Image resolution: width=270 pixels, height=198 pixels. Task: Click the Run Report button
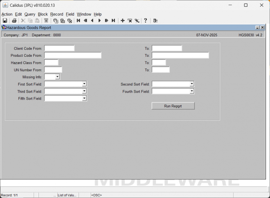coord(173,106)
